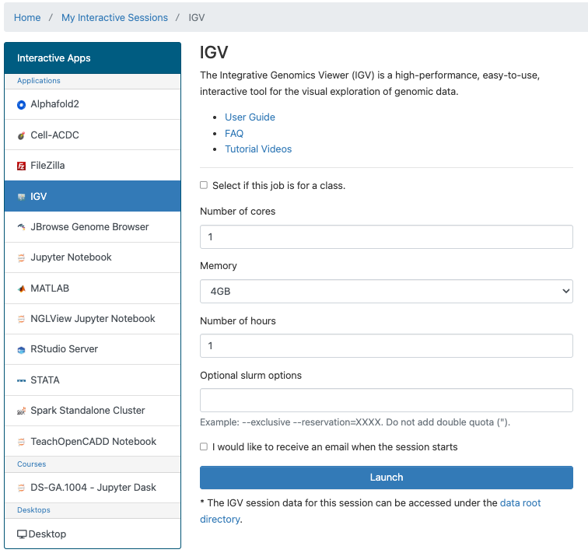Enable email notification when session starts
Viewport: 588px width, 553px height.
click(204, 446)
